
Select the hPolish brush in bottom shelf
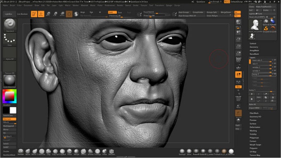(91, 151)
